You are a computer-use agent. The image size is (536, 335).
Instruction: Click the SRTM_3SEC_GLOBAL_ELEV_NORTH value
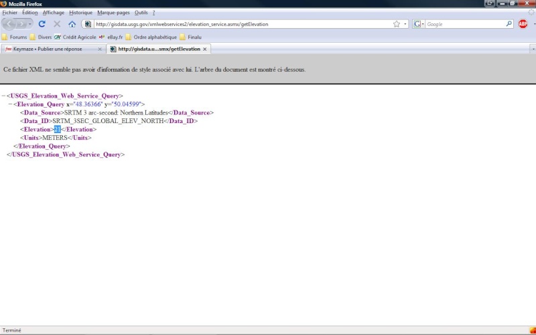click(x=108, y=121)
